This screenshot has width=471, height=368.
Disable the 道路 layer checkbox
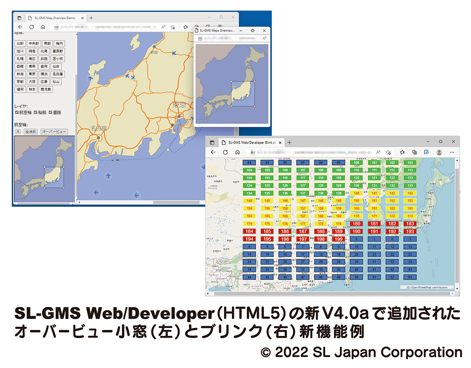(51, 112)
